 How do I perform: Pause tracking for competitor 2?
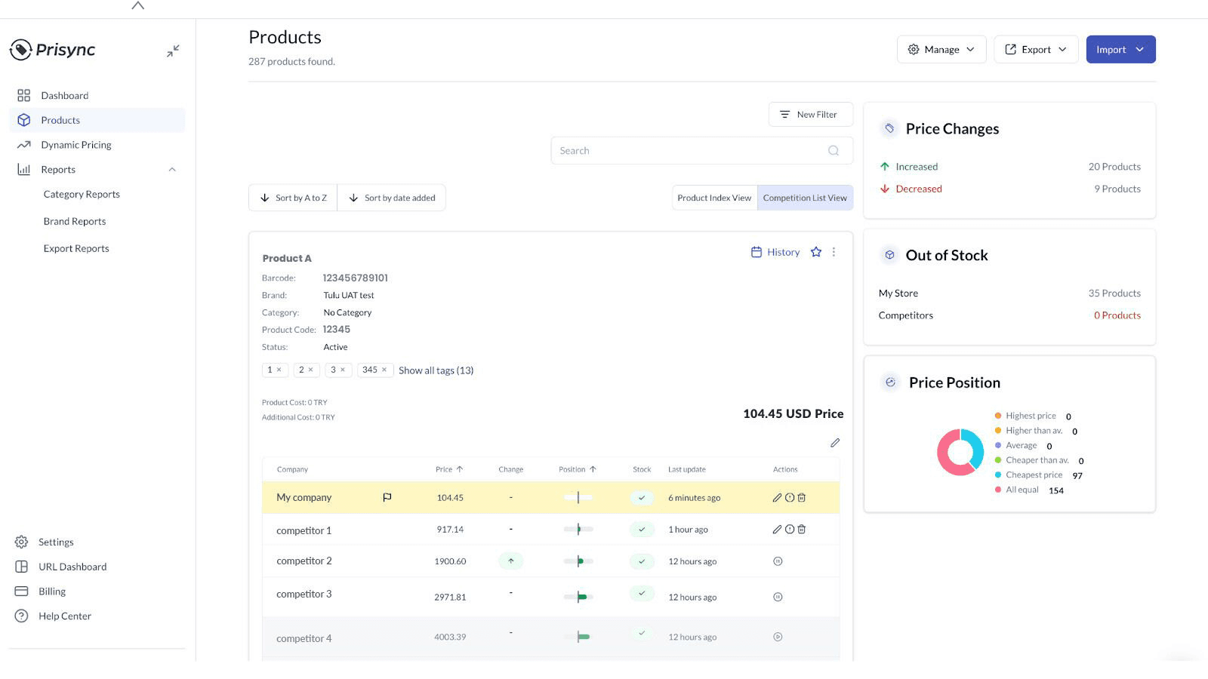point(778,561)
